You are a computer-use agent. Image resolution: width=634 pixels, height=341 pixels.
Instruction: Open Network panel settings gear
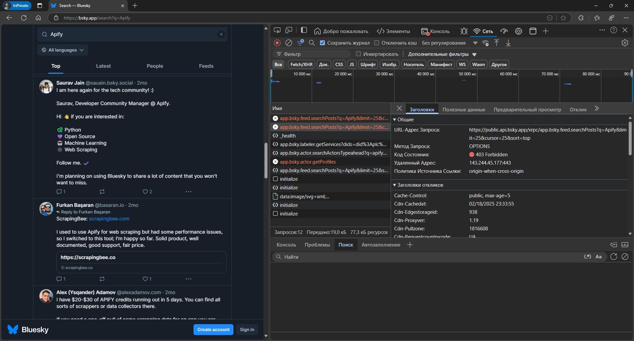[625, 43]
